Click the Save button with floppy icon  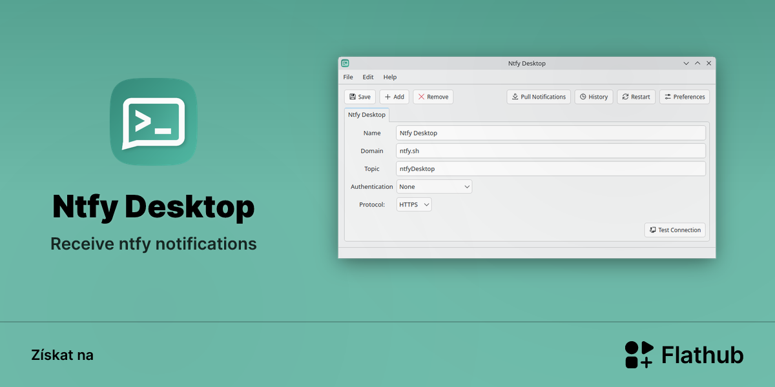click(360, 97)
